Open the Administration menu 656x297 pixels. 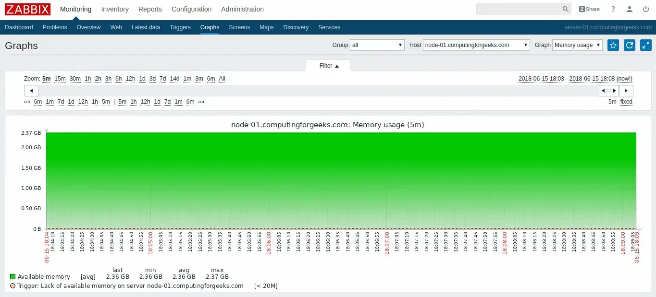[x=242, y=9]
